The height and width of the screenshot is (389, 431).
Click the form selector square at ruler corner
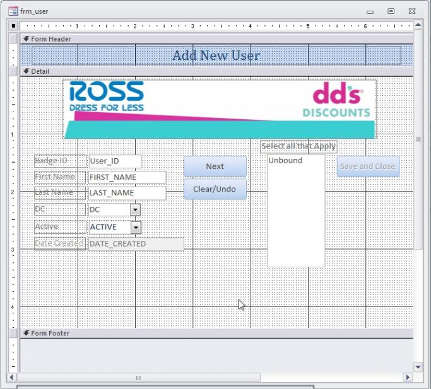point(13,26)
